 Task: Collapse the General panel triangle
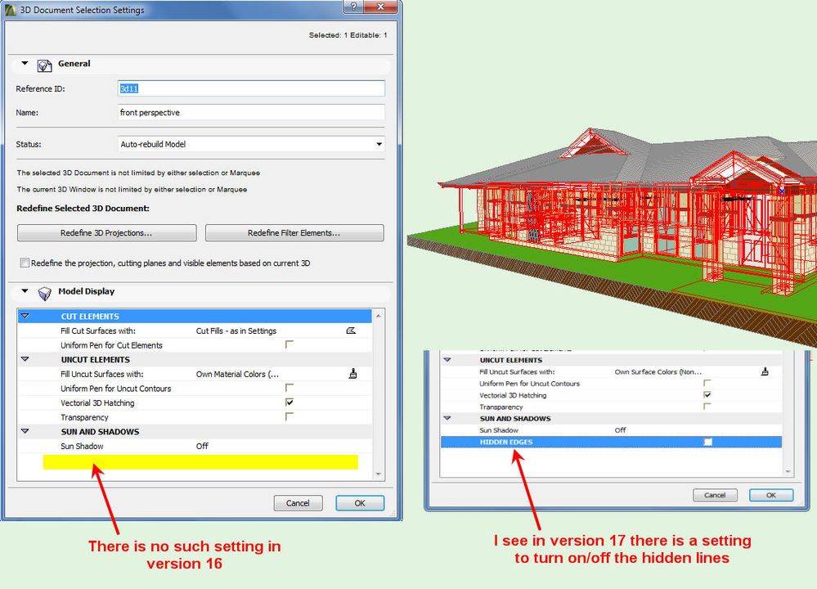pyautogui.click(x=25, y=63)
